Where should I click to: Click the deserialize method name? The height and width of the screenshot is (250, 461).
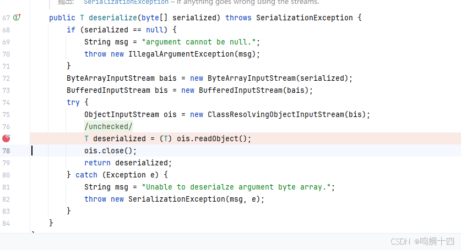(x=113, y=18)
